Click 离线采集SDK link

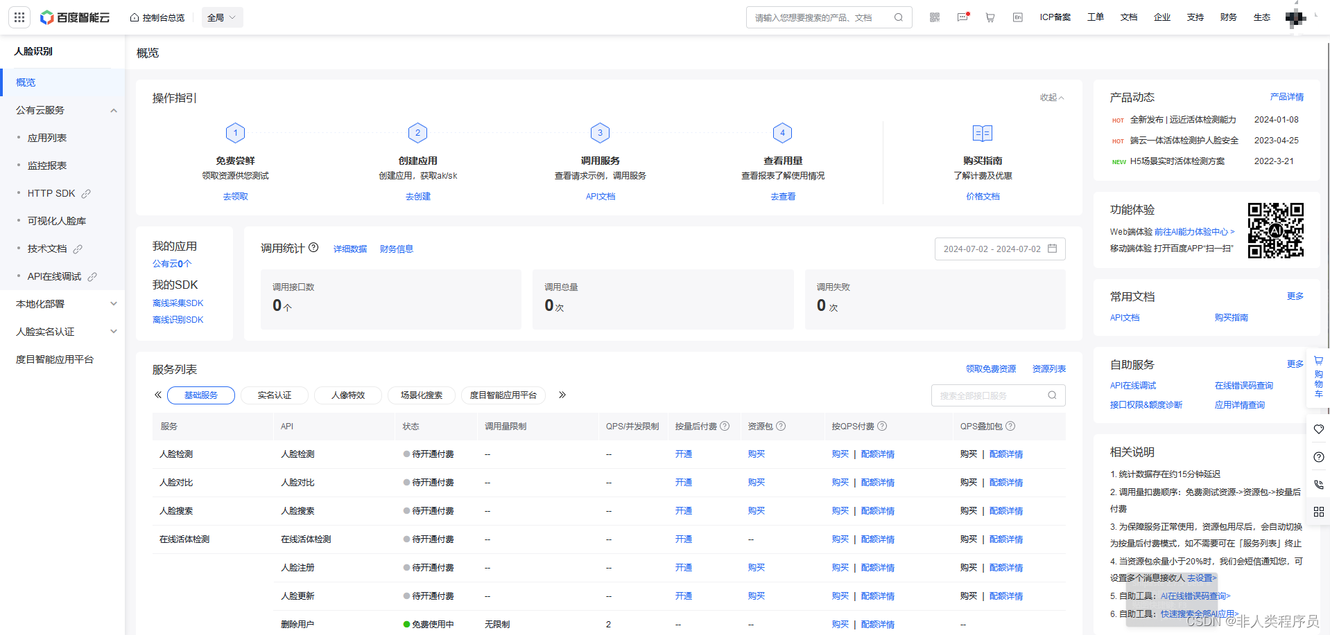click(178, 303)
